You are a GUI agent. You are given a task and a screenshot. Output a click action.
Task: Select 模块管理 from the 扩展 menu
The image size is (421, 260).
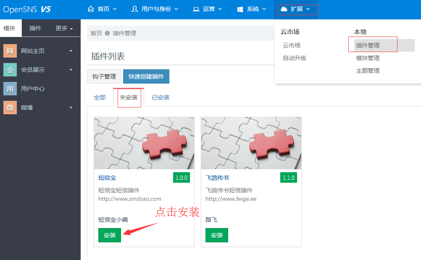click(368, 58)
